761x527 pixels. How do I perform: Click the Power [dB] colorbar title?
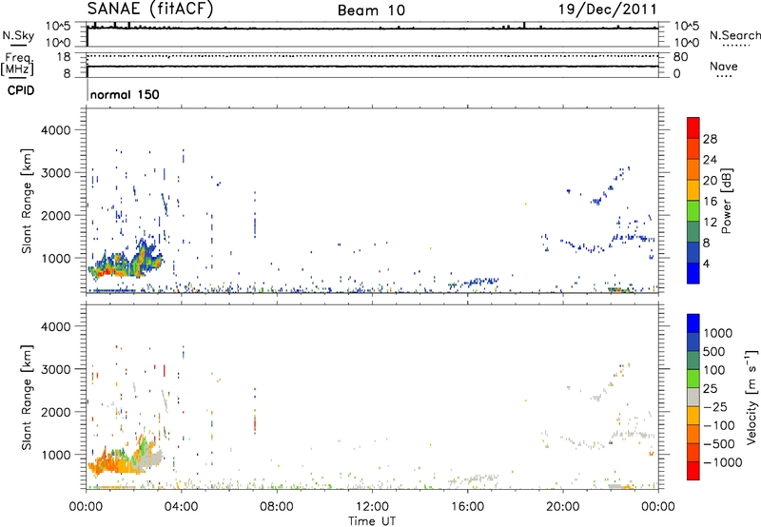pyautogui.click(x=726, y=201)
